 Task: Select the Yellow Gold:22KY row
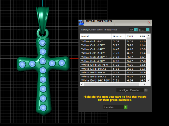pos(113,61)
